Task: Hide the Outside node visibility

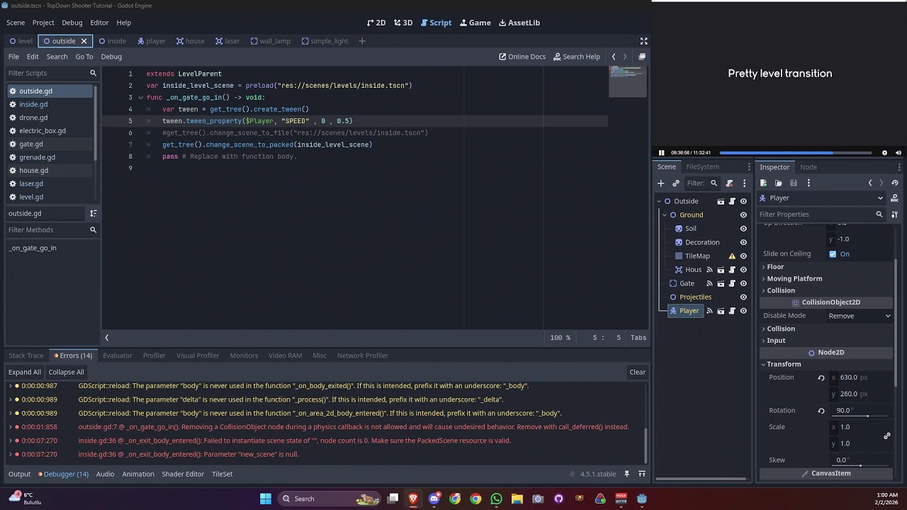Action: (x=743, y=201)
